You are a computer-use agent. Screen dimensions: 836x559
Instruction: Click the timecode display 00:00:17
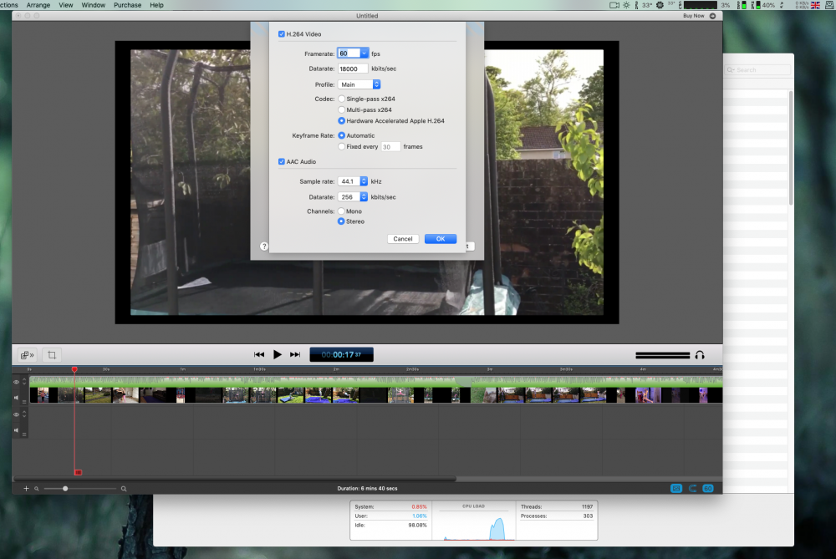coord(342,354)
